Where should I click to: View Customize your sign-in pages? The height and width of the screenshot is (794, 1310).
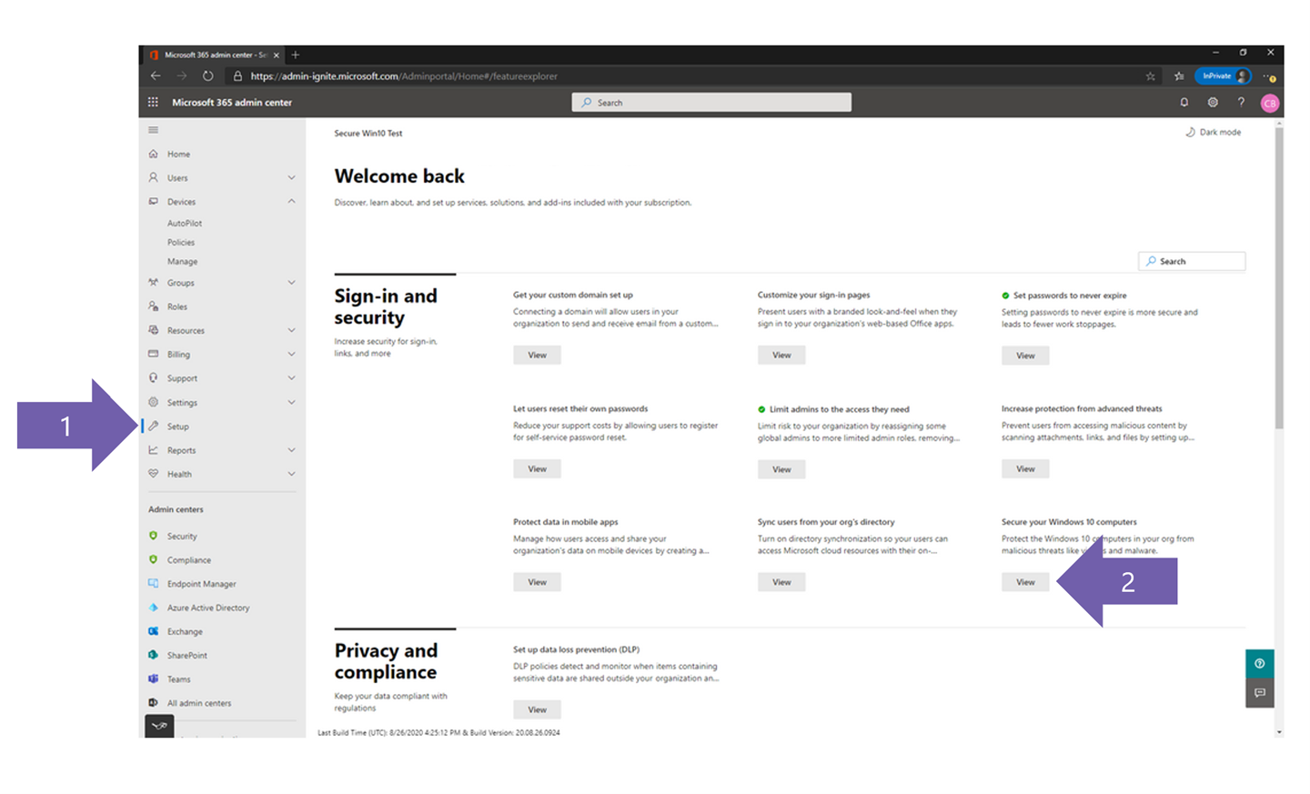point(781,355)
